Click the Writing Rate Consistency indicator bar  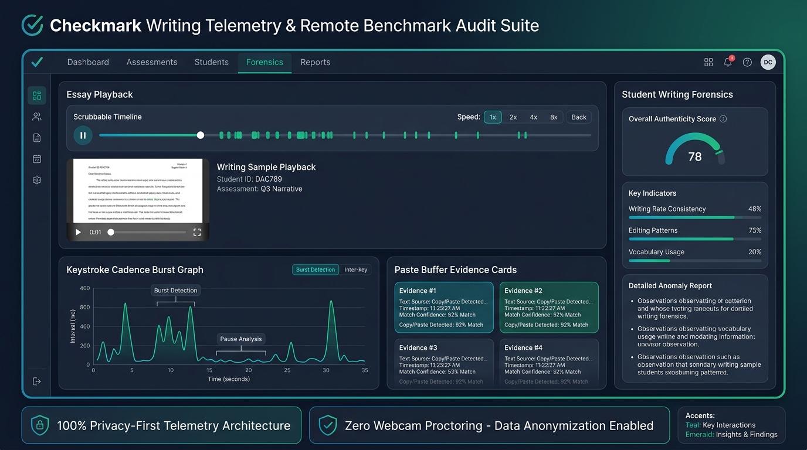click(695, 217)
